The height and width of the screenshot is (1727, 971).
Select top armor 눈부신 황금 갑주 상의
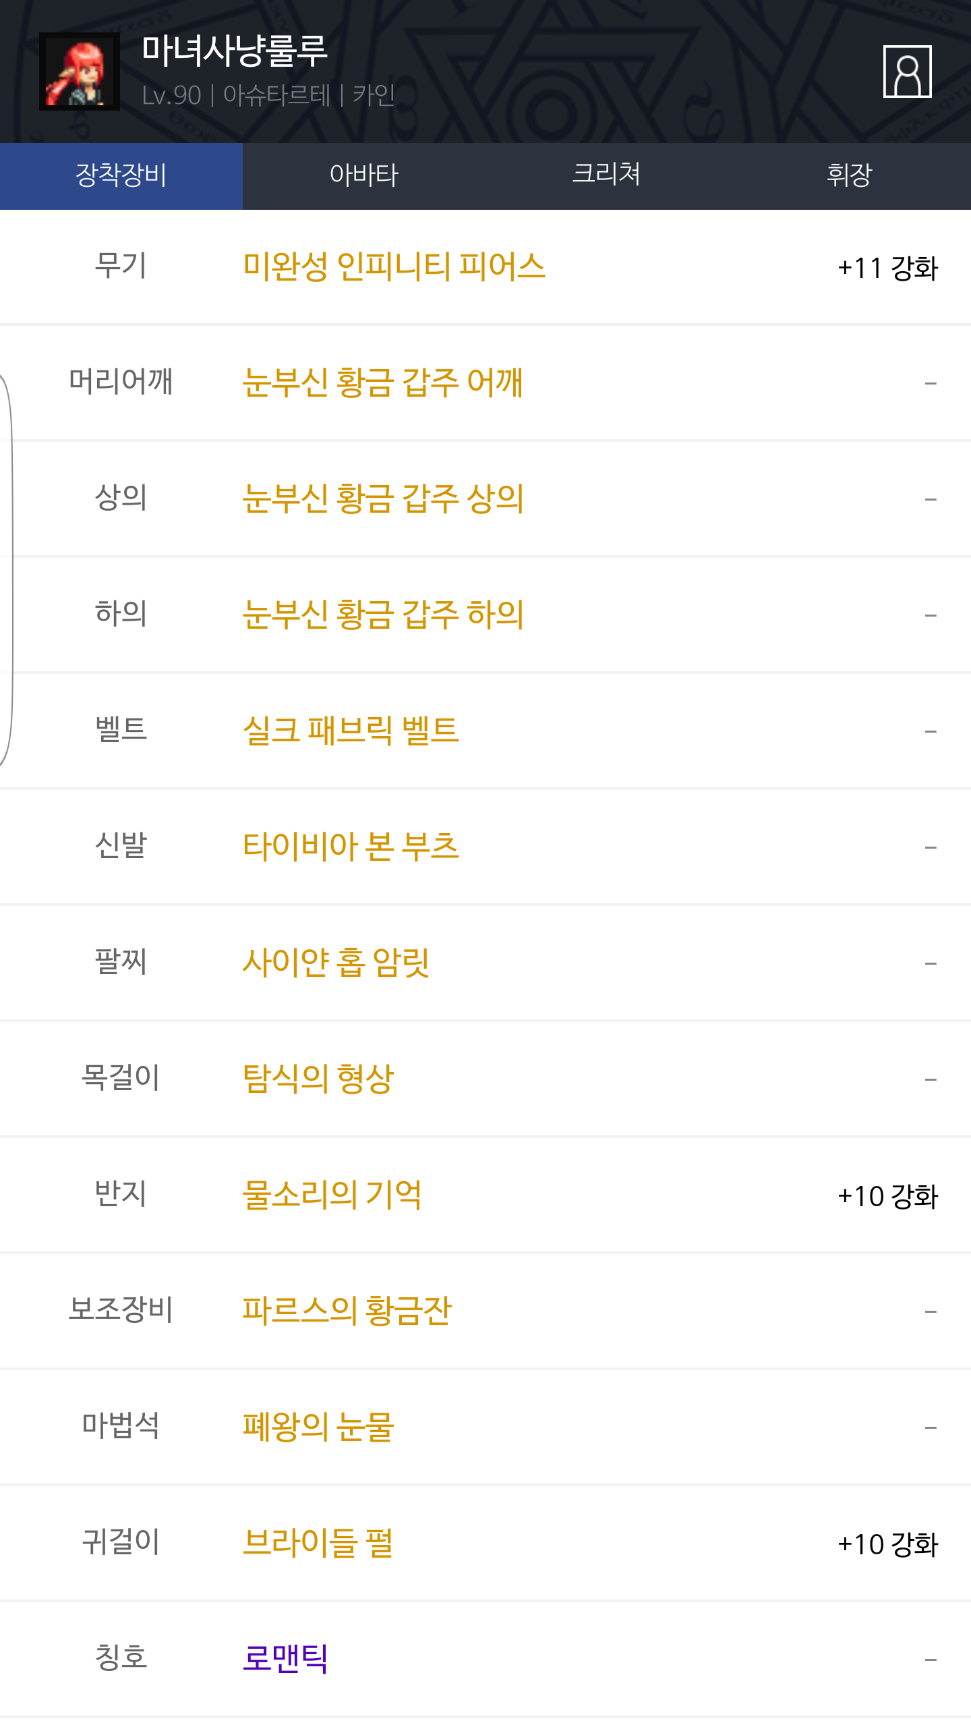[x=383, y=499]
